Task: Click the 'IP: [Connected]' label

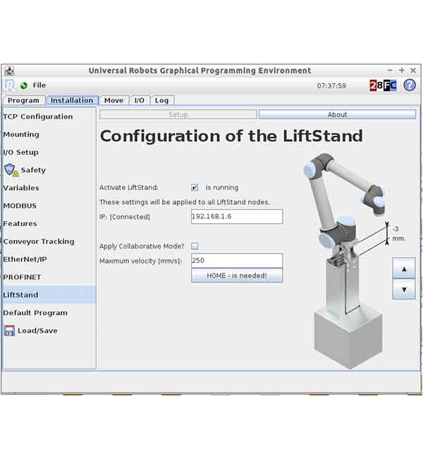Action: pyautogui.click(x=125, y=217)
